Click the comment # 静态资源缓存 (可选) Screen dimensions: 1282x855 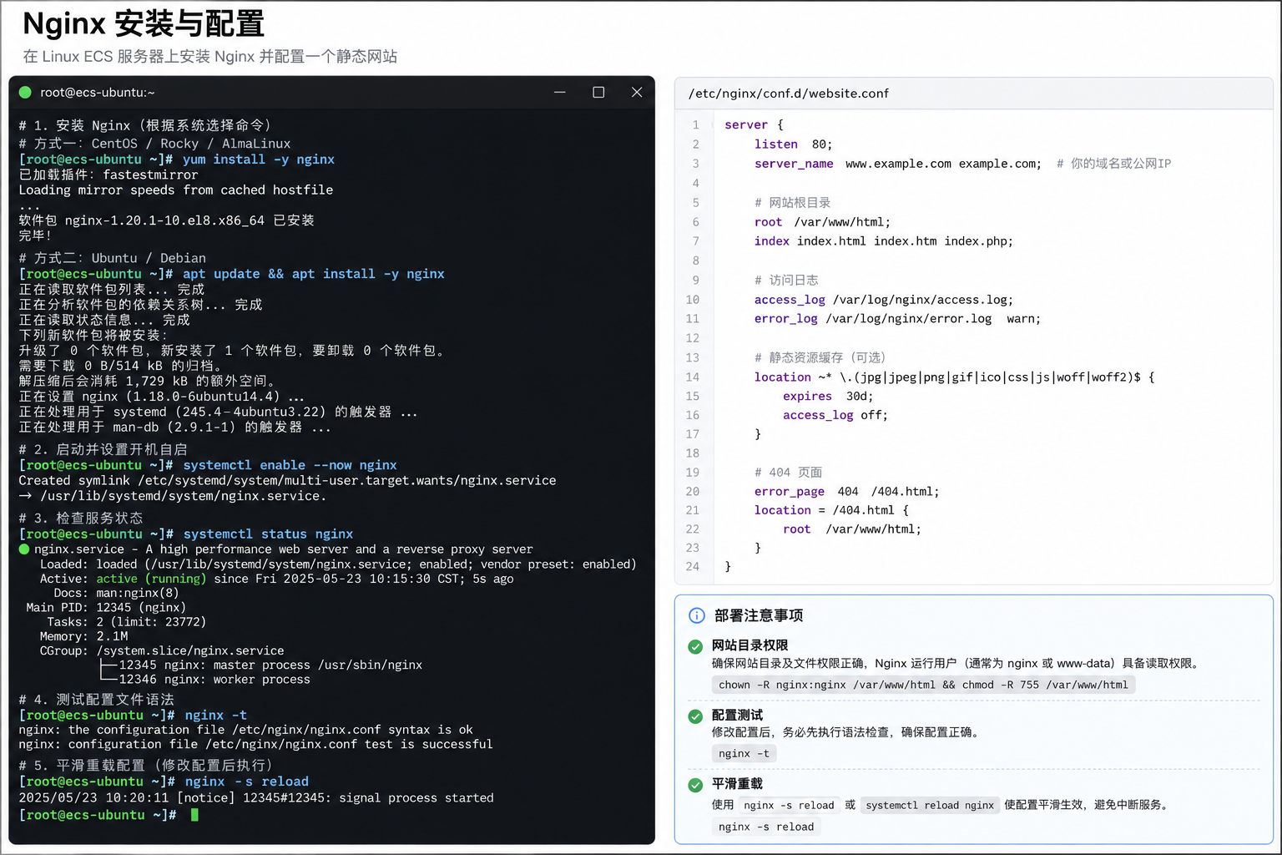(820, 357)
